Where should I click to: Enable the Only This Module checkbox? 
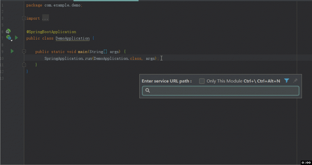tap(202, 81)
